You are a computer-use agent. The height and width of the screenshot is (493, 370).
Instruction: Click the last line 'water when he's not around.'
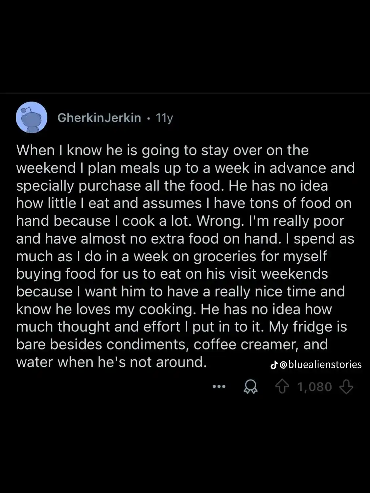click(111, 362)
